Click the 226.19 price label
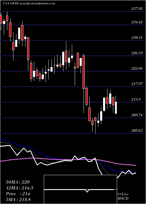146x204 pixels. 137,53
